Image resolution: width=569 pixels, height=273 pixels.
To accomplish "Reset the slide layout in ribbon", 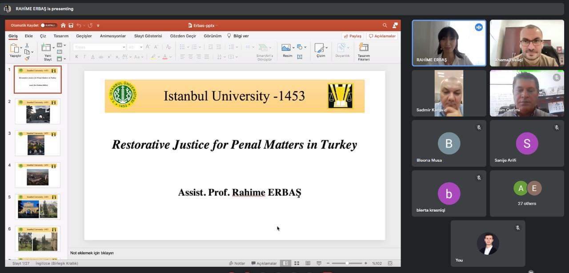I will click(x=59, y=52).
